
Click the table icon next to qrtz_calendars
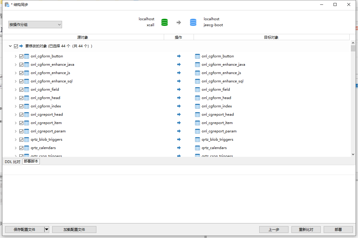click(26, 148)
